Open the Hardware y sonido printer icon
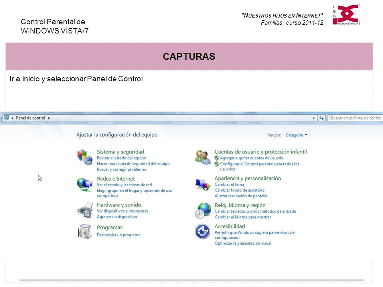383x287 pixels. pos(85,210)
